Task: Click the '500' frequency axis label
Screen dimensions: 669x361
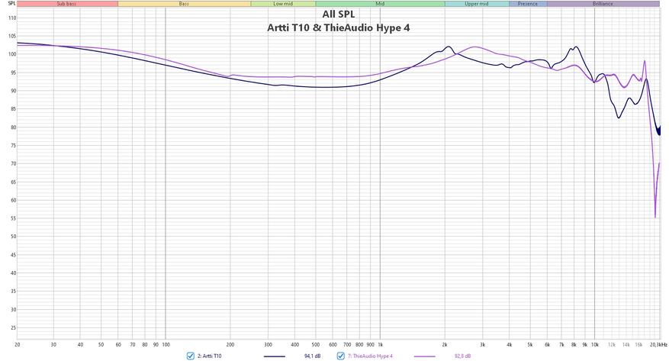Action: [x=315, y=344]
